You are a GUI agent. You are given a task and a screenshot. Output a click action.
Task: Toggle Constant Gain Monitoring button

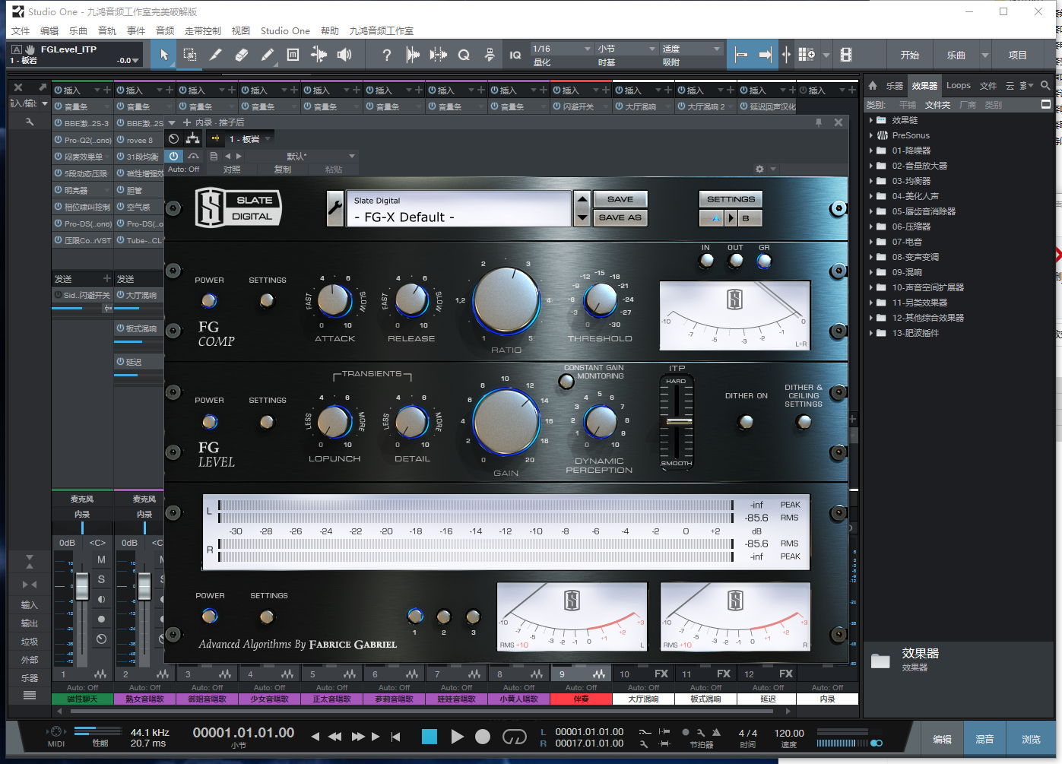click(566, 382)
